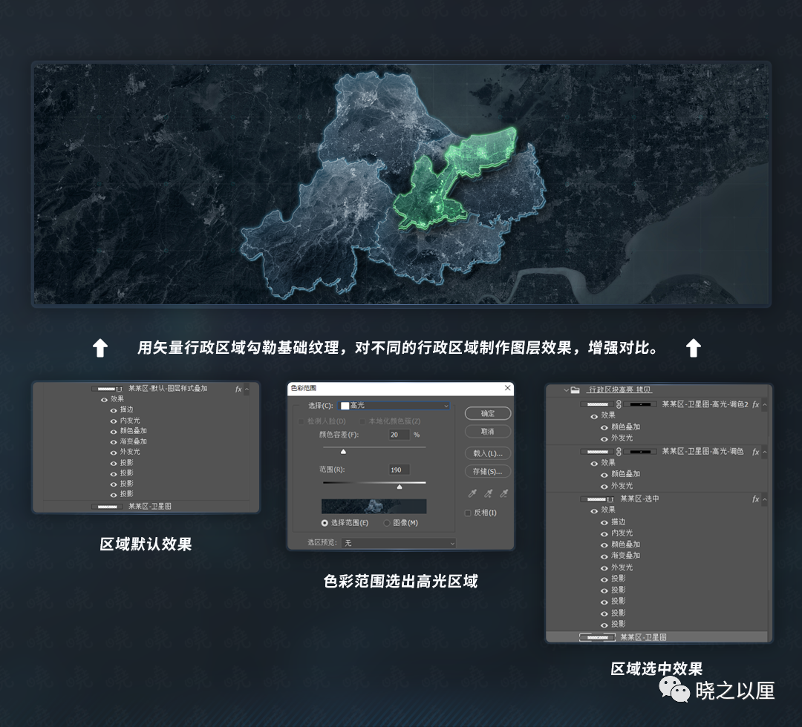Viewport: 802px width, 727px height.
Task: Choose the 选择范围(E) radio button
Action: point(325,523)
